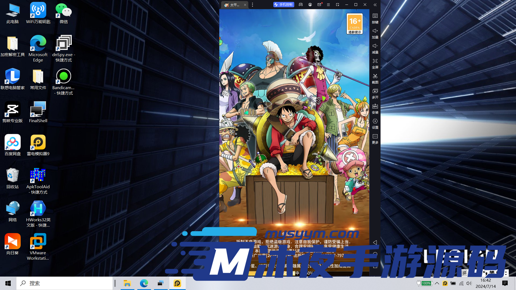Collapse the emulator side toolbar
516x290 pixels.
(x=375, y=5)
